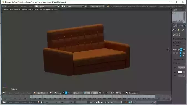Image resolution: width=187 pixels, height=105 pixels.
Task: Insert a keyframe with key icon
Action: [152, 102]
